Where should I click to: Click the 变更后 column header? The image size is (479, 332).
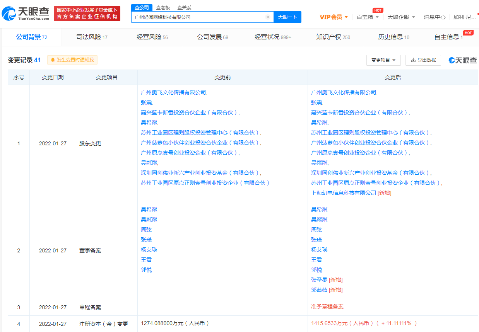[x=393, y=77]
